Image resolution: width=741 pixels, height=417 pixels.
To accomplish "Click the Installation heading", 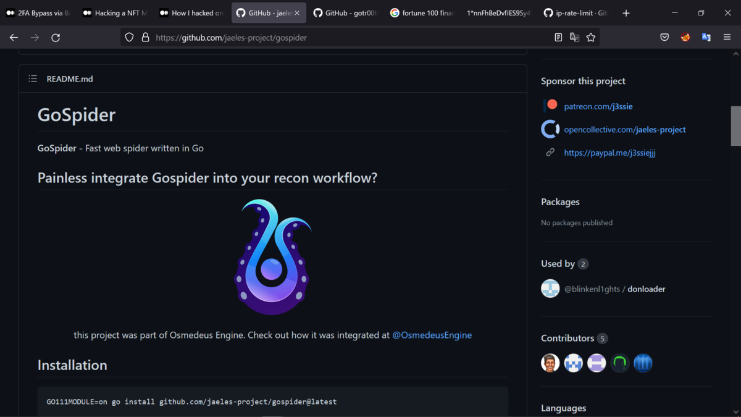I will [x=72, y=365].
